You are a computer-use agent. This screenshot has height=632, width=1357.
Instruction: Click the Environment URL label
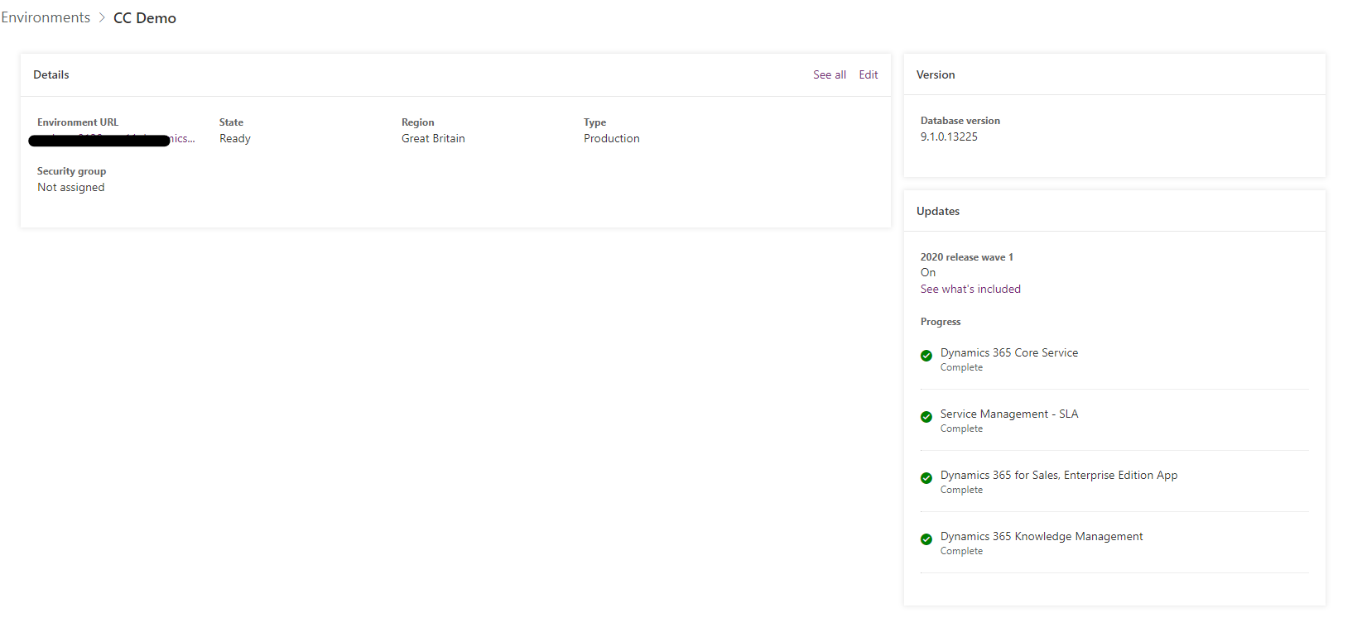pos(78,122)
